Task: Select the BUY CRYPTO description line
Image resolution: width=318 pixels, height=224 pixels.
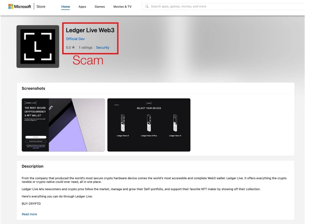Action: coord(31,204)
